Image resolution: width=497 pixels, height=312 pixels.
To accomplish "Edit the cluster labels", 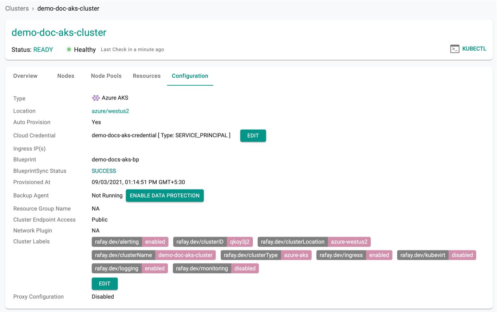I will point(105,284).
